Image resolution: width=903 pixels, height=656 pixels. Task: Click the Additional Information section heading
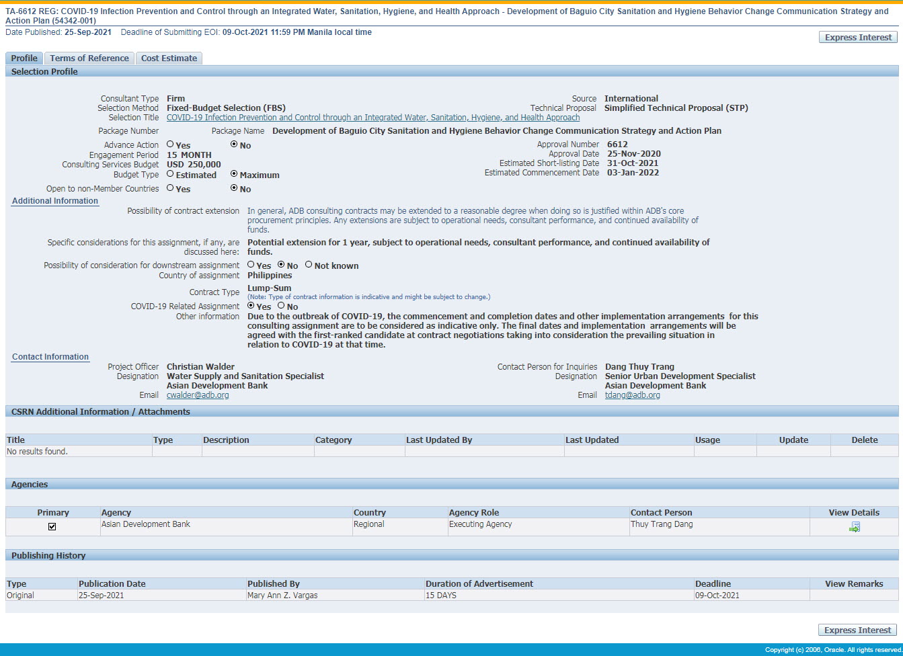(x=55, y=201)
